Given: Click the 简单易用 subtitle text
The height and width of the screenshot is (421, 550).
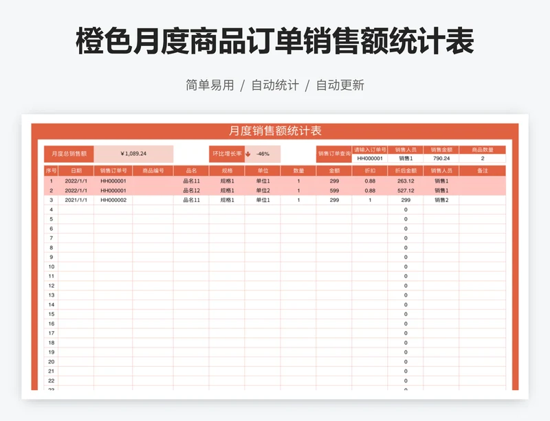Looking at the screenshot, I should (210, 85).
